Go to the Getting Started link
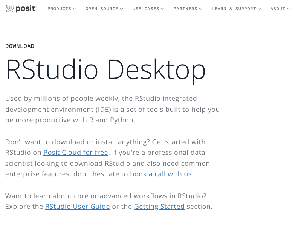This screenshot has height=227, width=295. tap(159, 207)
